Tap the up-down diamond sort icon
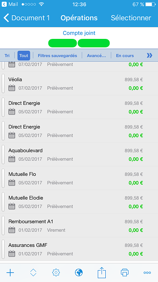Viewport: 158px width, 282px height. tap(33, 273)
